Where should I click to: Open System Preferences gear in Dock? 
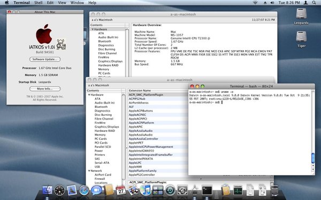(182, 190)
